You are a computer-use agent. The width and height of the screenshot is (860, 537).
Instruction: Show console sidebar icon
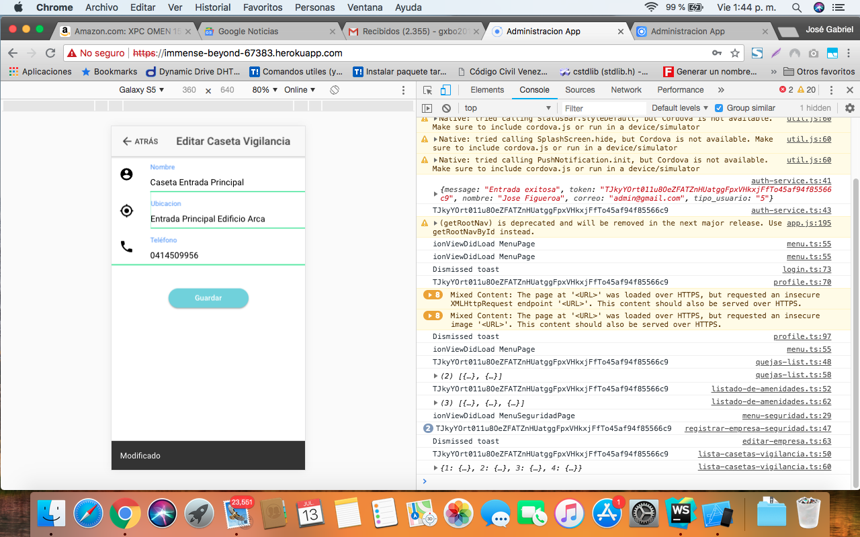(x=427, y=108)
